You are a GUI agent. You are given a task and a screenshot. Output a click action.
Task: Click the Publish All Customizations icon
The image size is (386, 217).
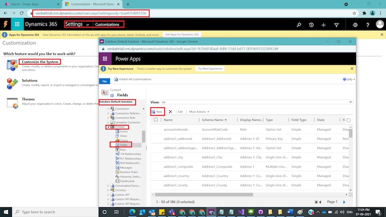(116, 79)
